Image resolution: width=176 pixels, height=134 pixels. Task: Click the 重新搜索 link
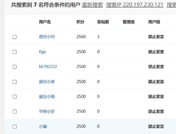tap(92, 5)
